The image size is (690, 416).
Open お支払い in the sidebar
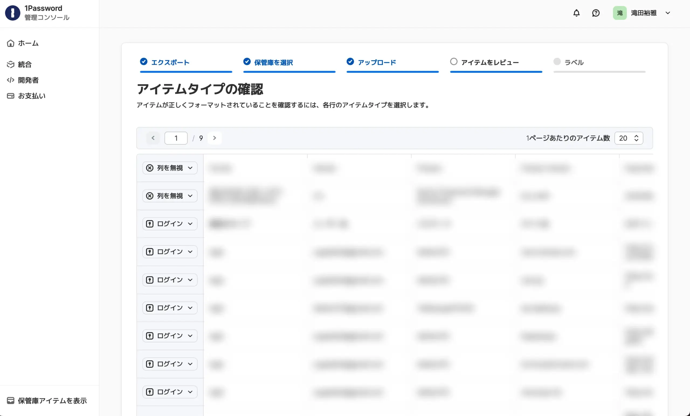click(x=26, y=96)
